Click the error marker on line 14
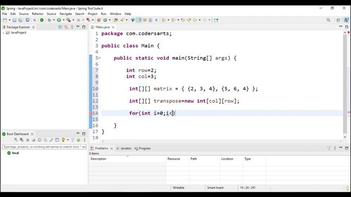 90,113
